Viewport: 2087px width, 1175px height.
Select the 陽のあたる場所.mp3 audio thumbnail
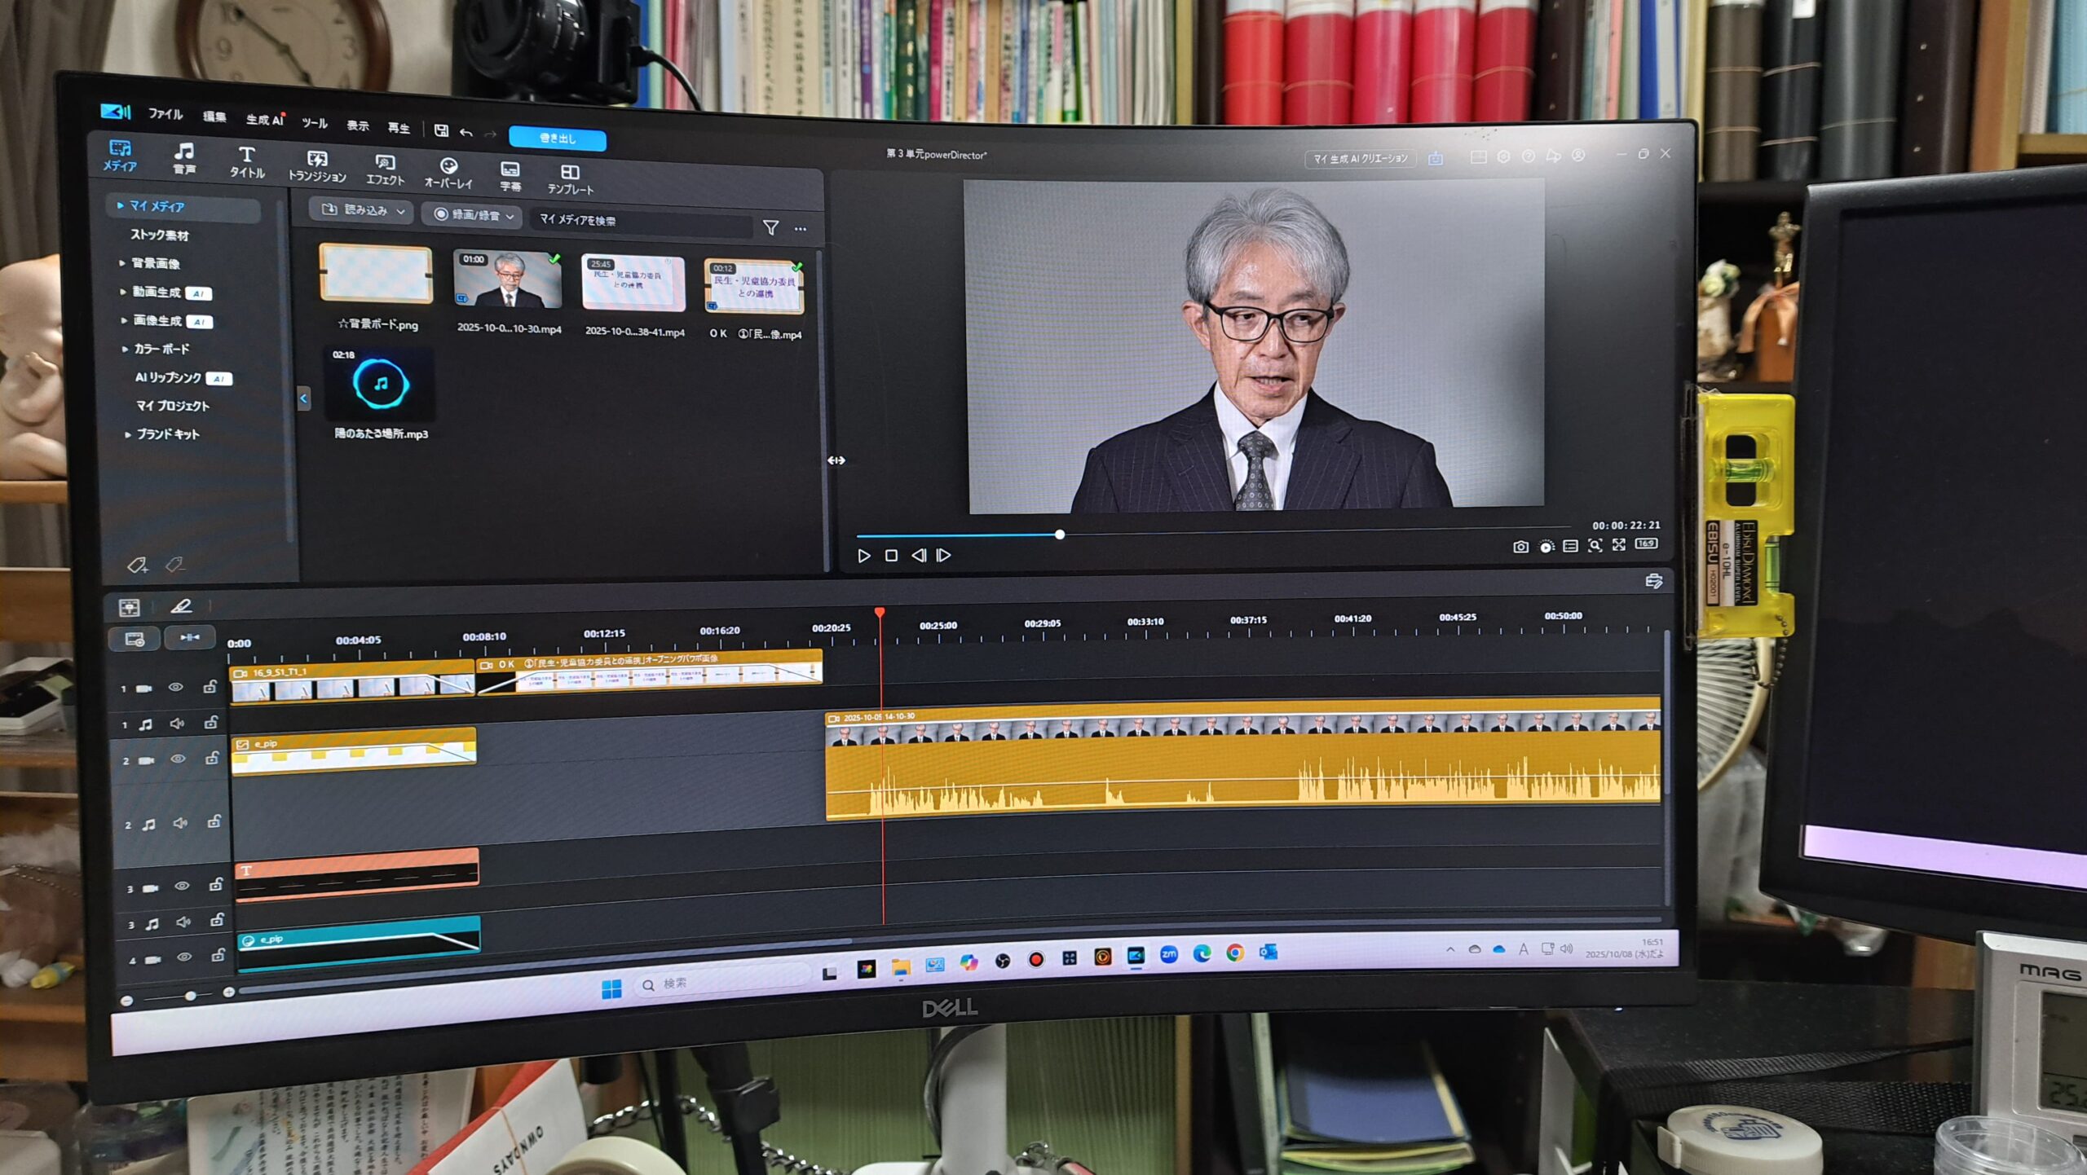click(x=380, y=385)
